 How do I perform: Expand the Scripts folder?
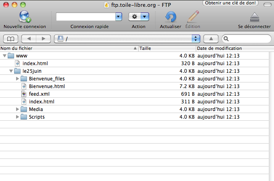point(17,117)
